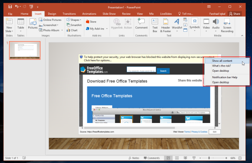Check spelling icon in status bar

(24, 158)
